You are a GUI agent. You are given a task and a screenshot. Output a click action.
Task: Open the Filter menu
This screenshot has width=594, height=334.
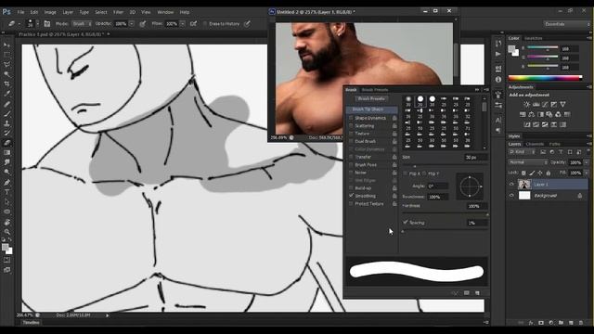[x=118, y=12]
